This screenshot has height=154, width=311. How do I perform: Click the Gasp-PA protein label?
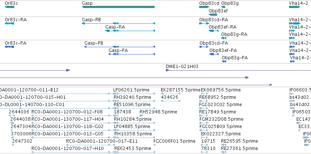[118, 50]
